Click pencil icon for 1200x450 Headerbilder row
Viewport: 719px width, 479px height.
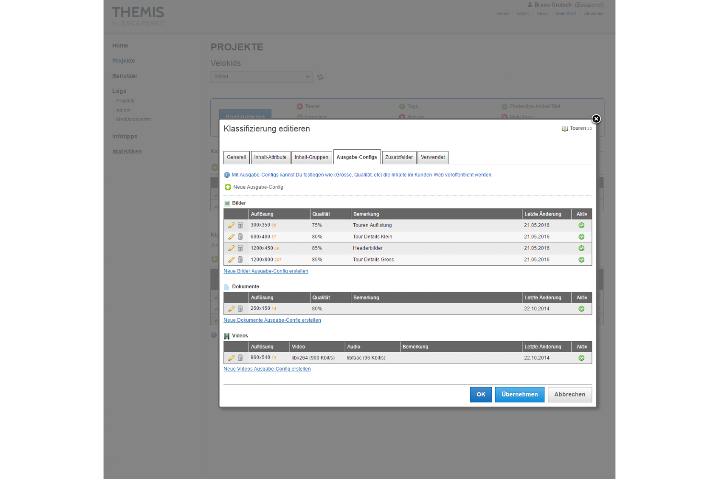(x=231, y=248)
